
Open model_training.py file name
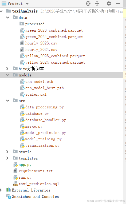(x=43, y=139)
